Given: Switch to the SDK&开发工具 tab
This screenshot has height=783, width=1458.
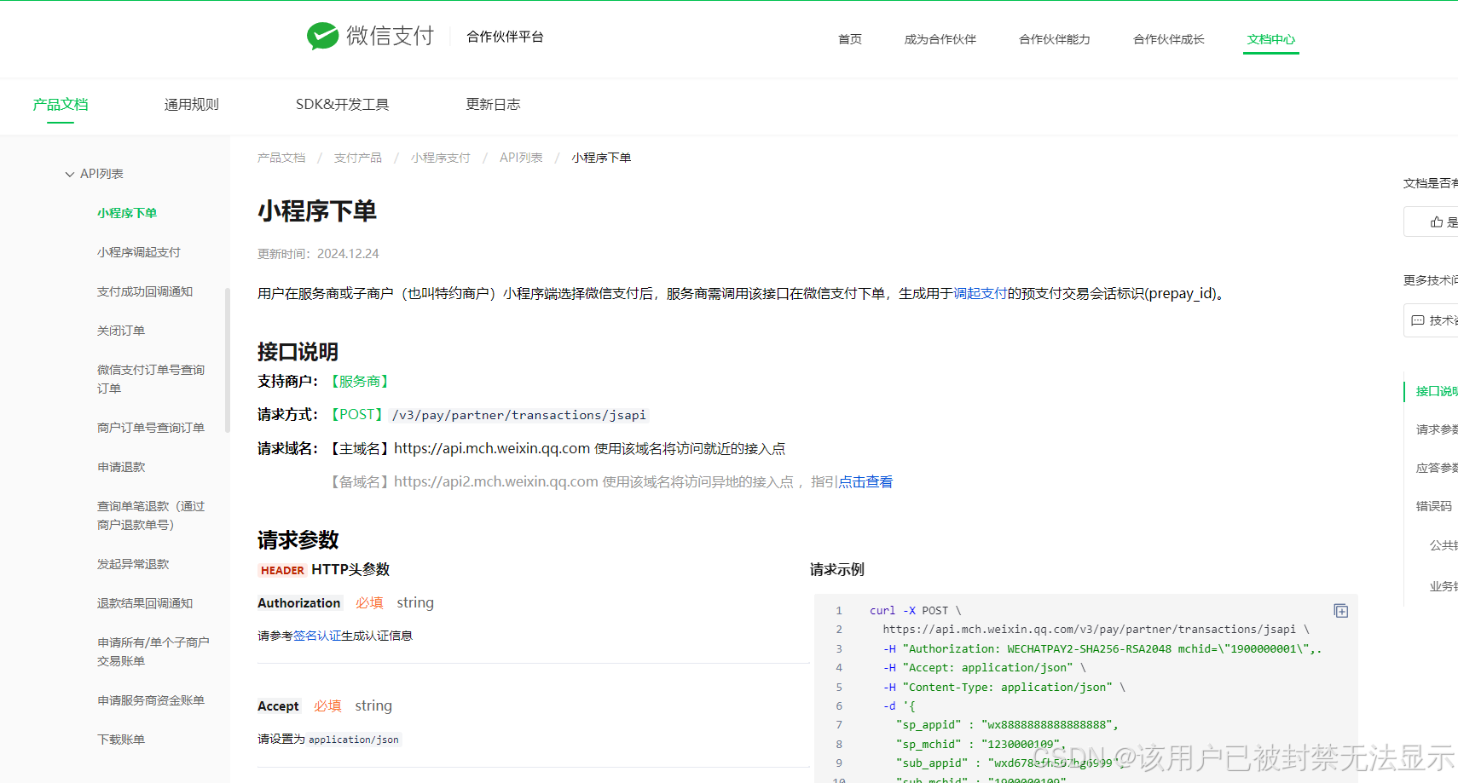Looking at the screenshot, I should click(x=343, y=104).
